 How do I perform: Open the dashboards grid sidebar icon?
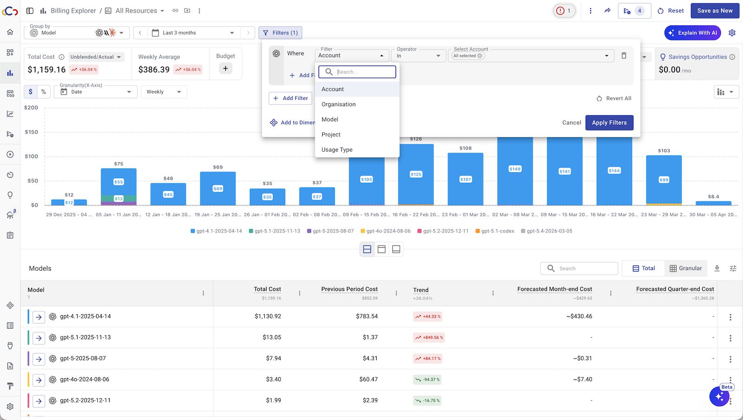10,52
